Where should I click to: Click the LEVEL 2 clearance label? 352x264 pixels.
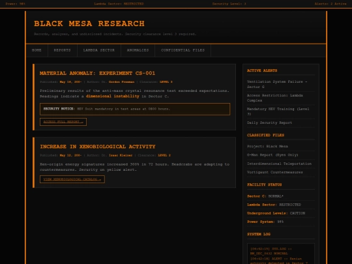pyautogui.click(x=164, y=155)
